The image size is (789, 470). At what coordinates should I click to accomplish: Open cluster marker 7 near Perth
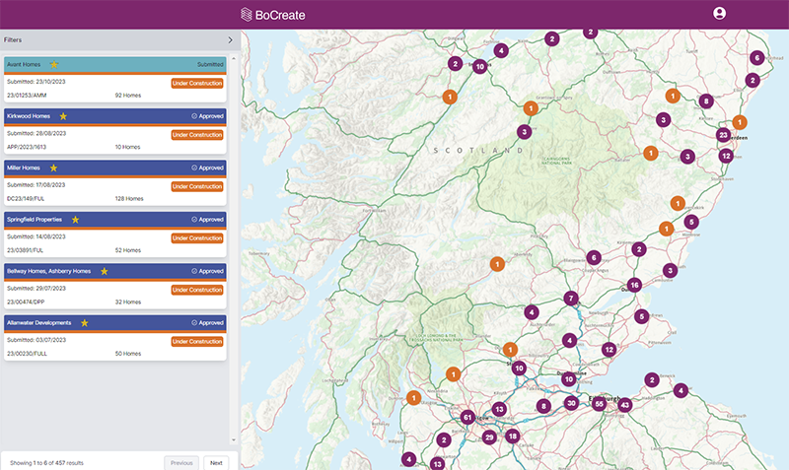point(571,299)
